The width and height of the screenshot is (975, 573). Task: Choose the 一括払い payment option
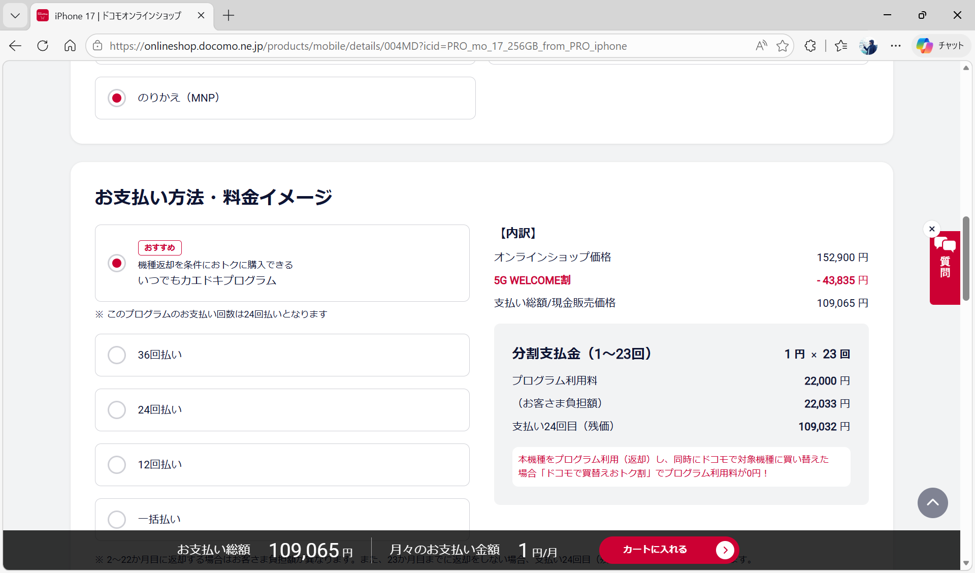(x=117, y=519)
